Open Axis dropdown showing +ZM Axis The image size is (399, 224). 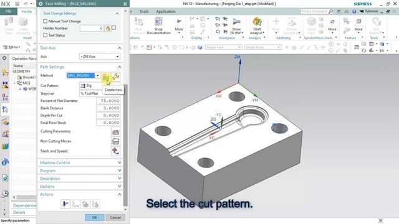(x=100, y=57)
